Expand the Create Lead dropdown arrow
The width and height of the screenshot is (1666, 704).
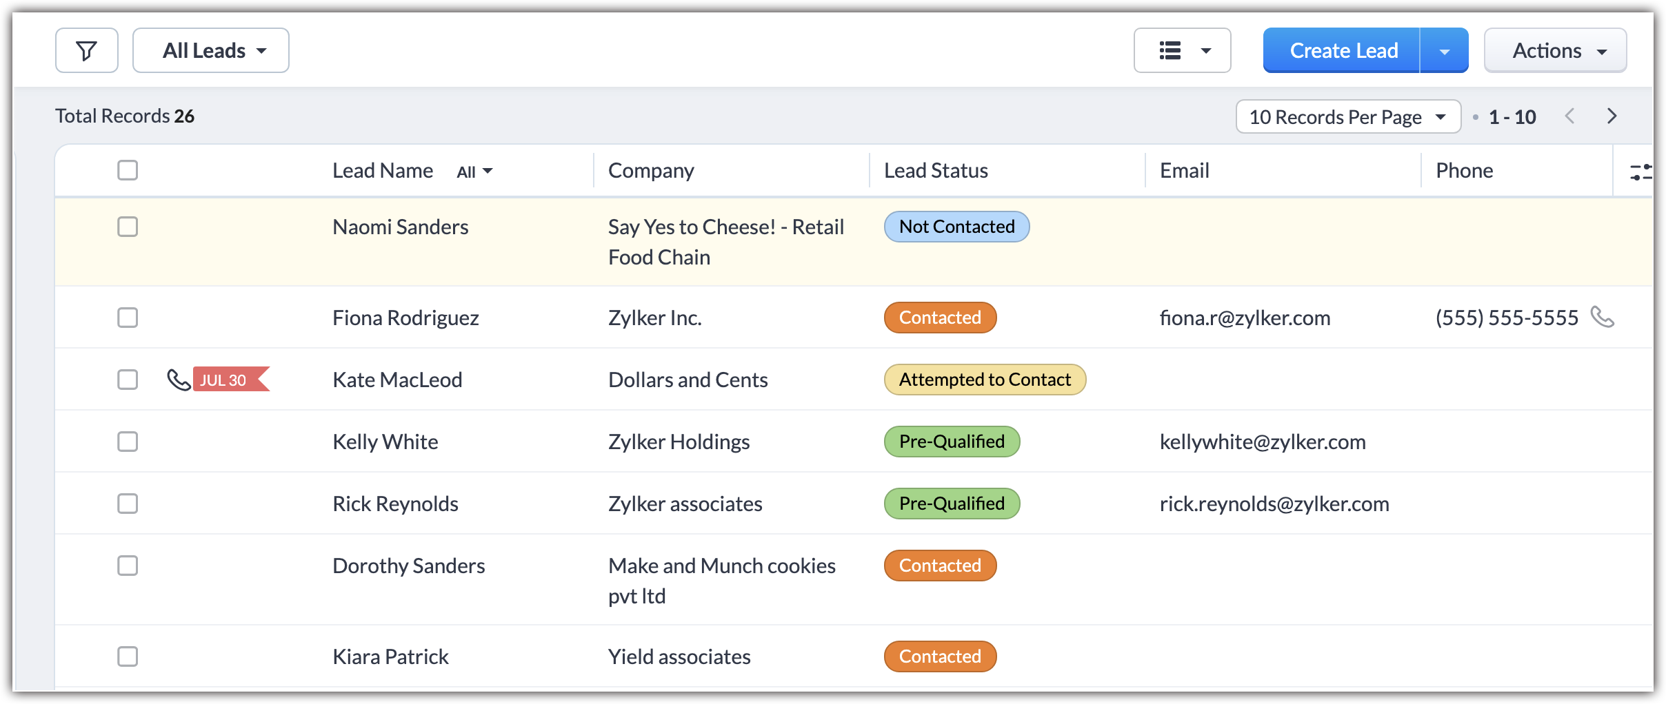click(1444, 51)
